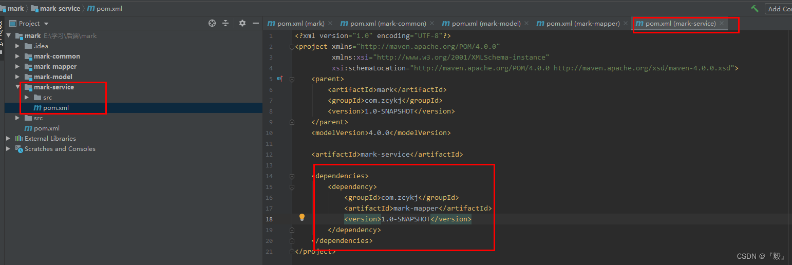The width and height of the screenshot is (792, 265).
Task: Fold the project tag on line 2
Action: coord(292,47)
